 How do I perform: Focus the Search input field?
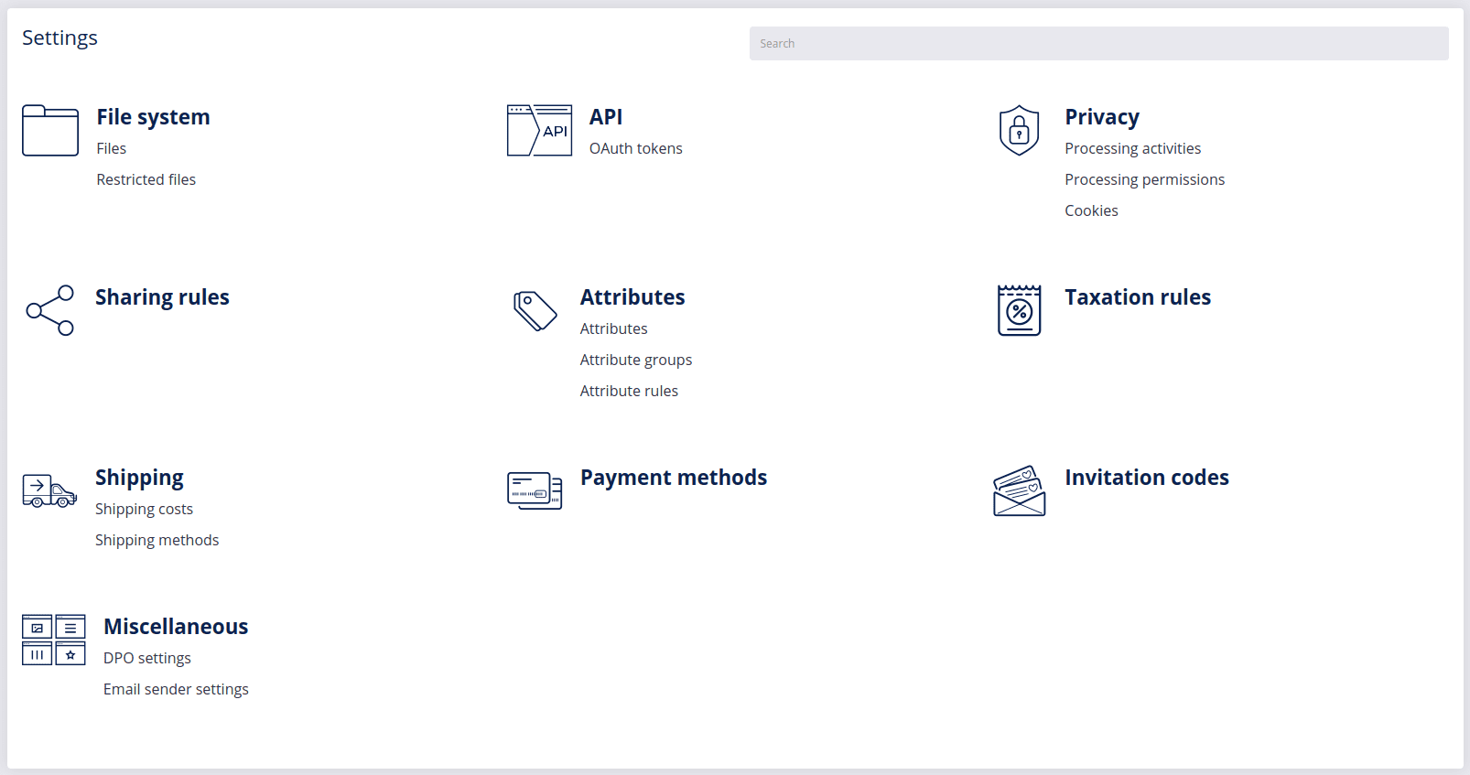(1098, 43)
